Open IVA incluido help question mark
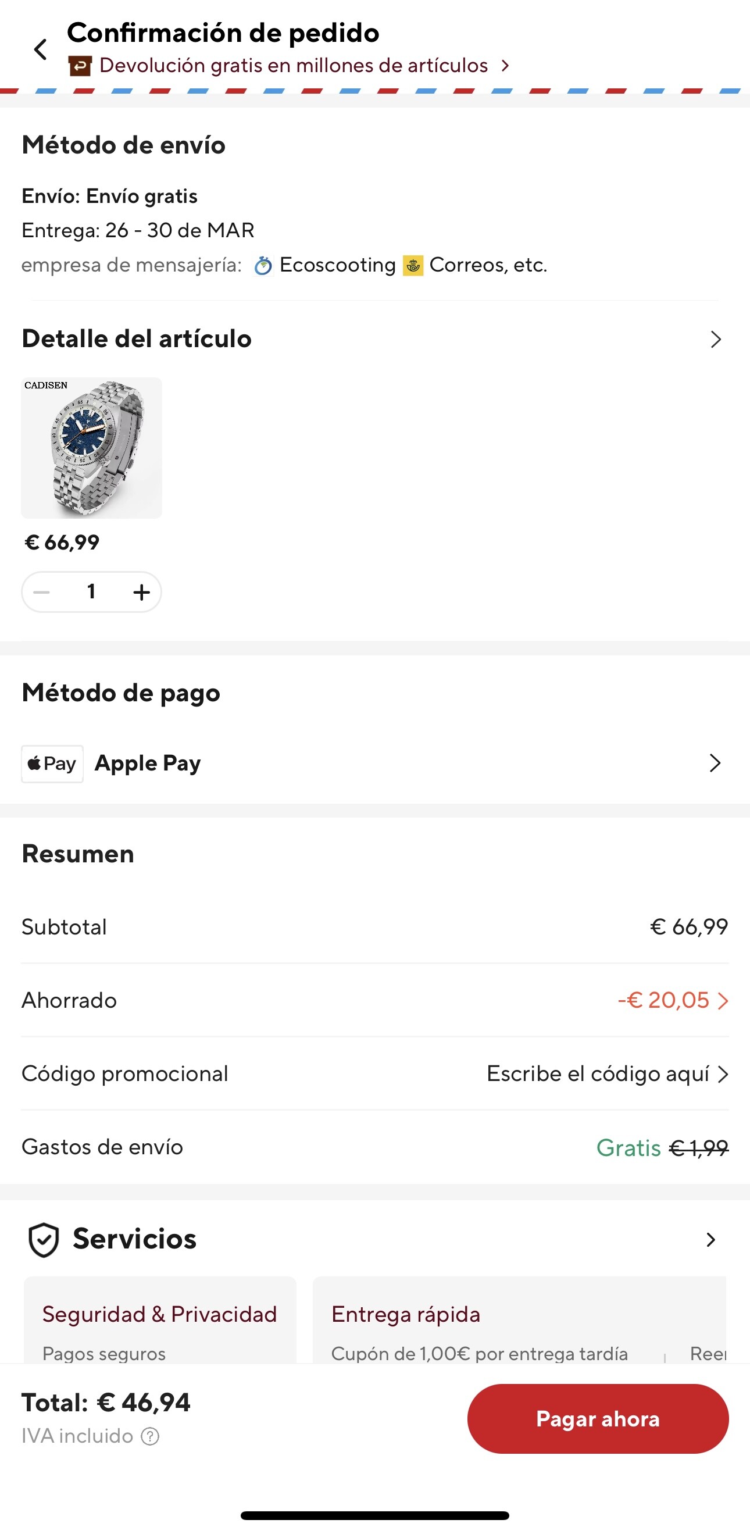The width and height of the screenshot is (750, 1534). coord(150,1436)
